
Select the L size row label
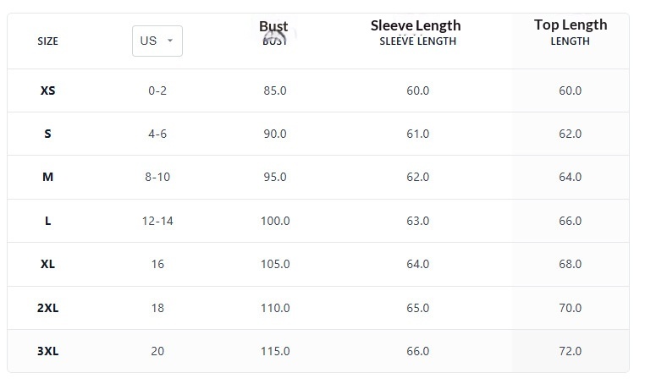[x=47, y=221]
